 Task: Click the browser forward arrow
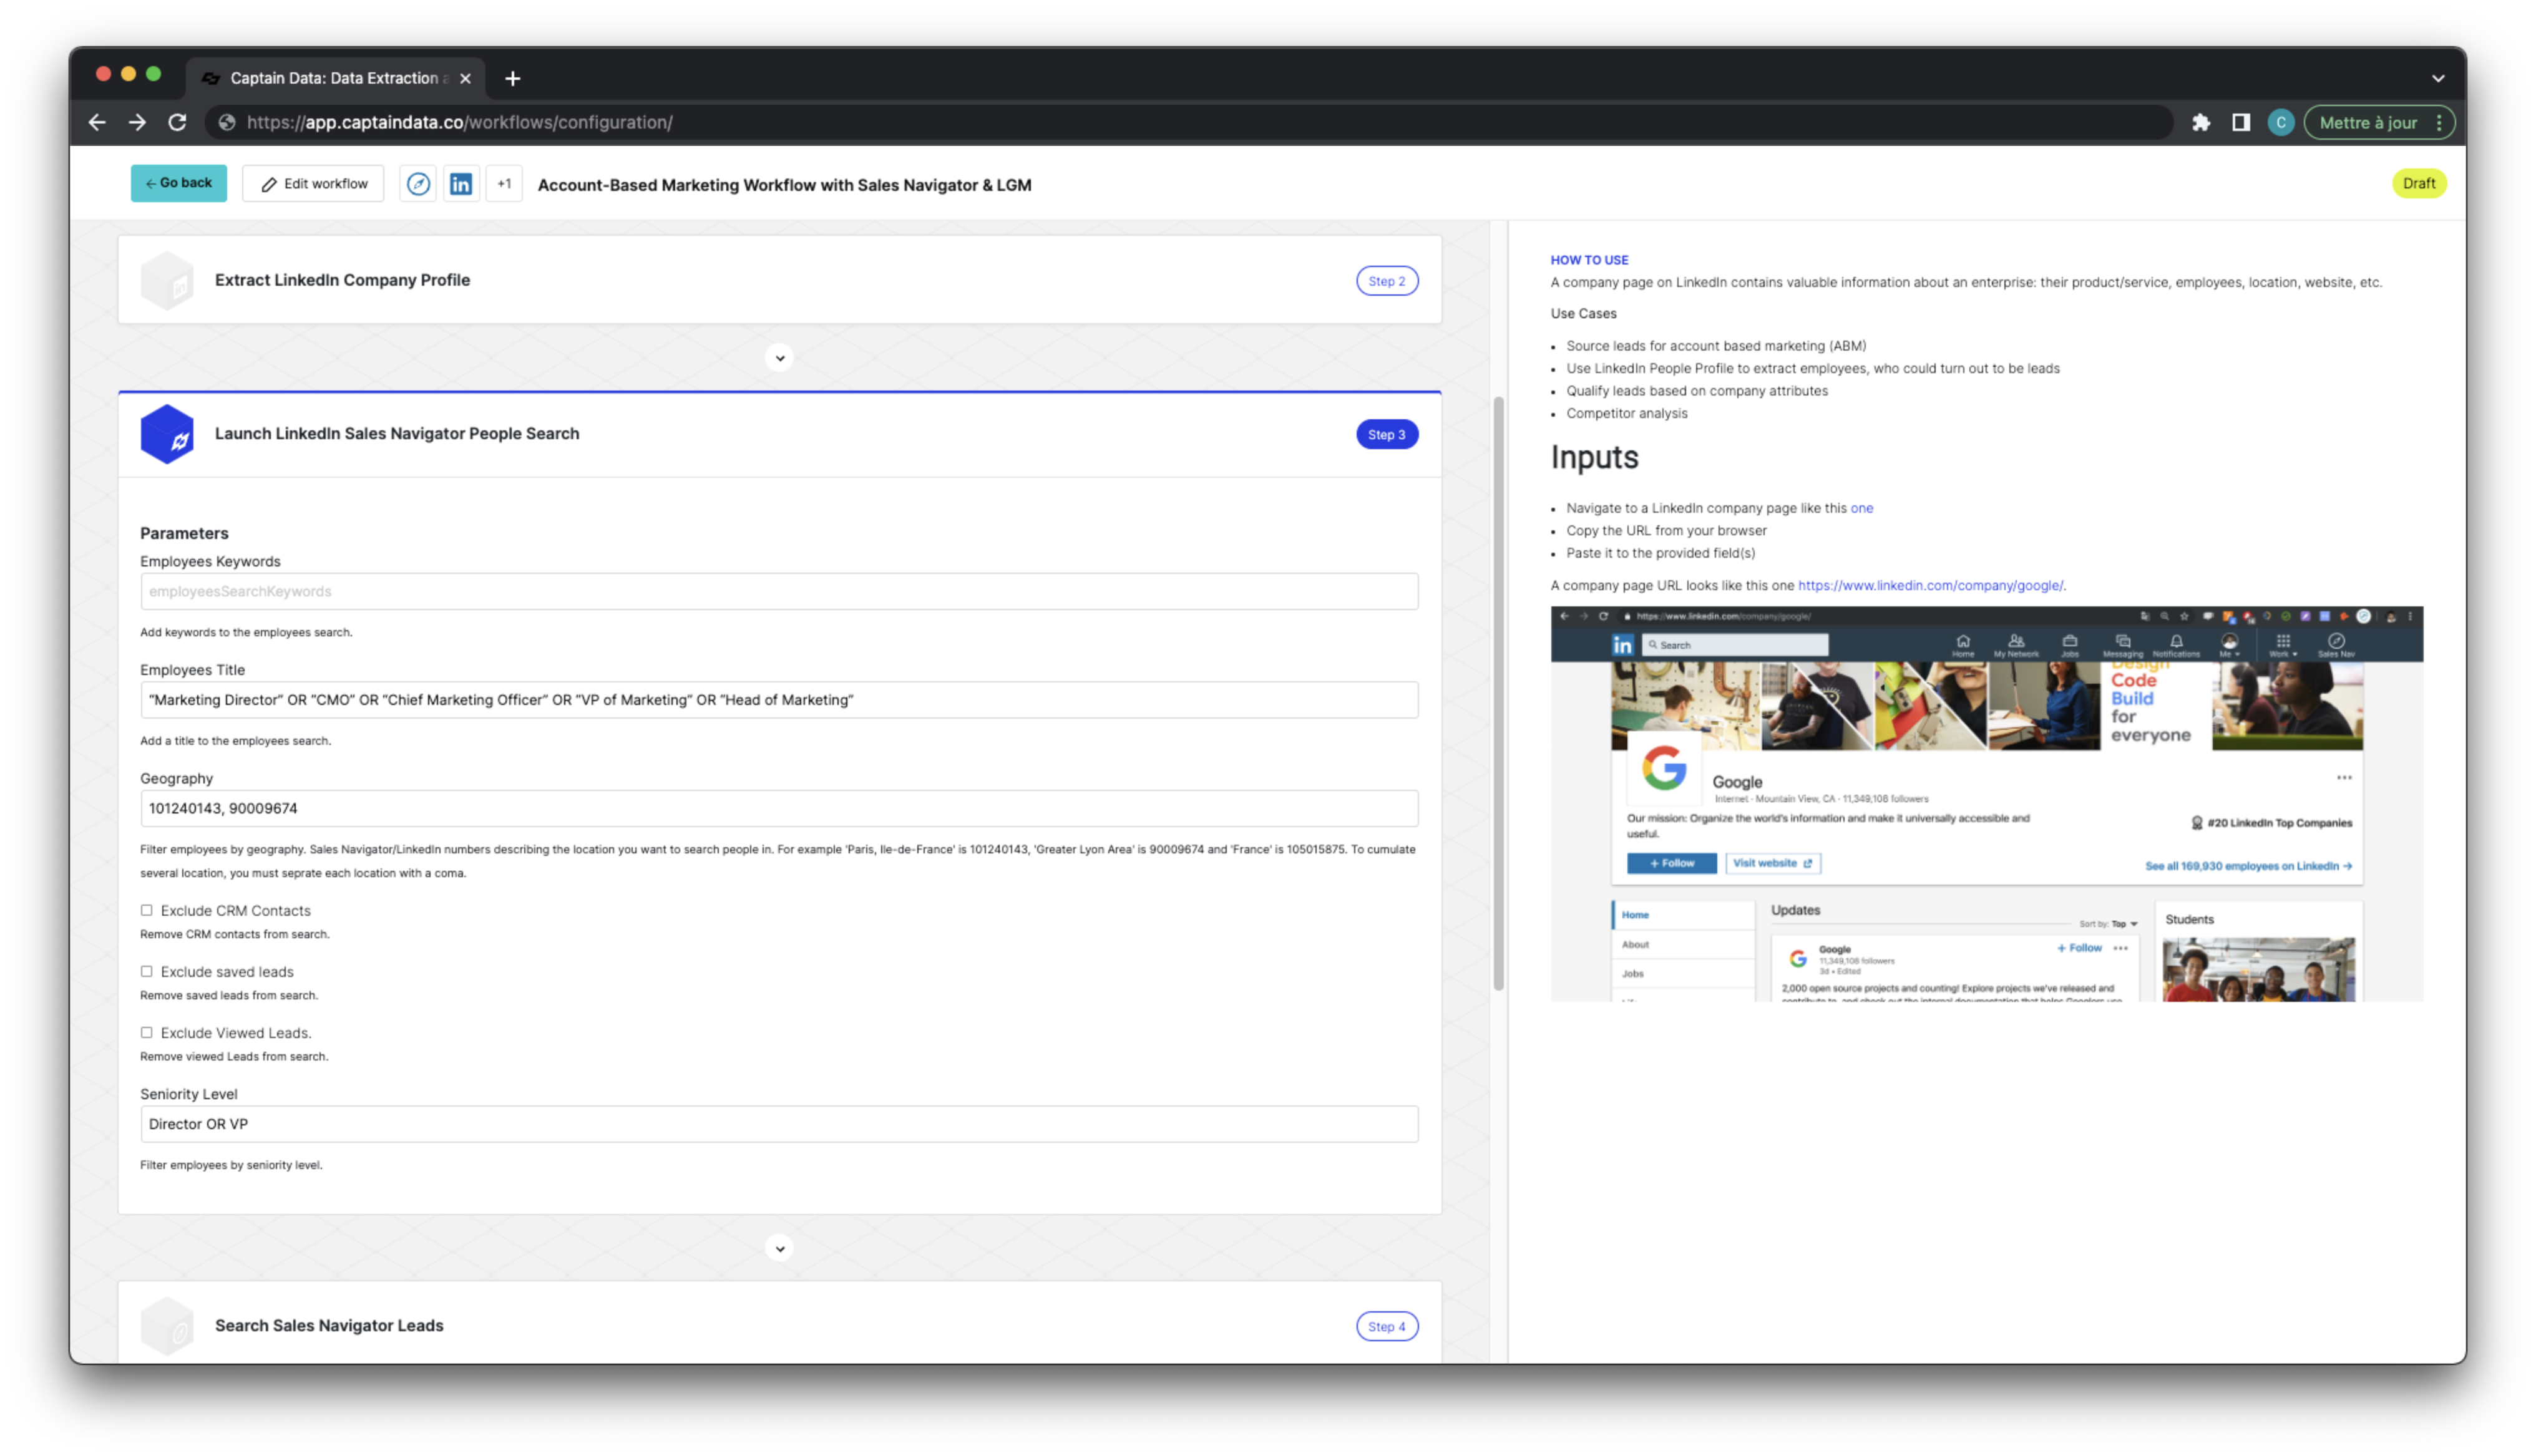(137, 122)
